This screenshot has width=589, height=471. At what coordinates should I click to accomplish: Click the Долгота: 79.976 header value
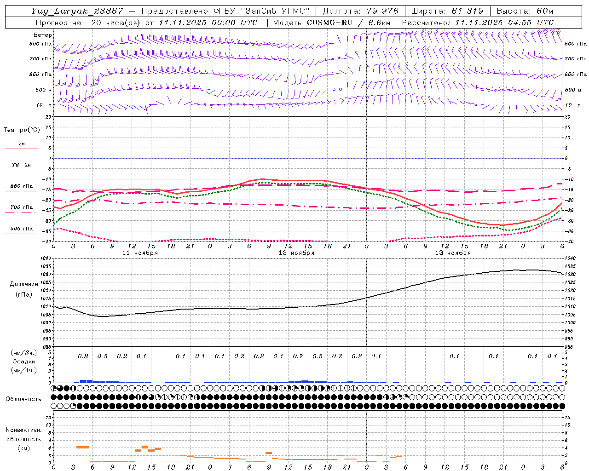coord(361,11)
